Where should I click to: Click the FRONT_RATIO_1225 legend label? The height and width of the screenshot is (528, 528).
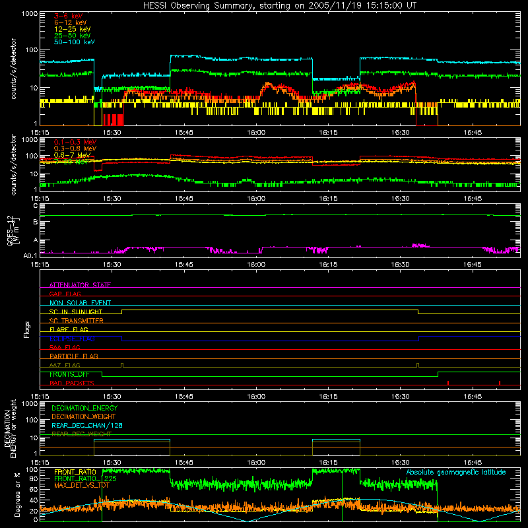86,478
